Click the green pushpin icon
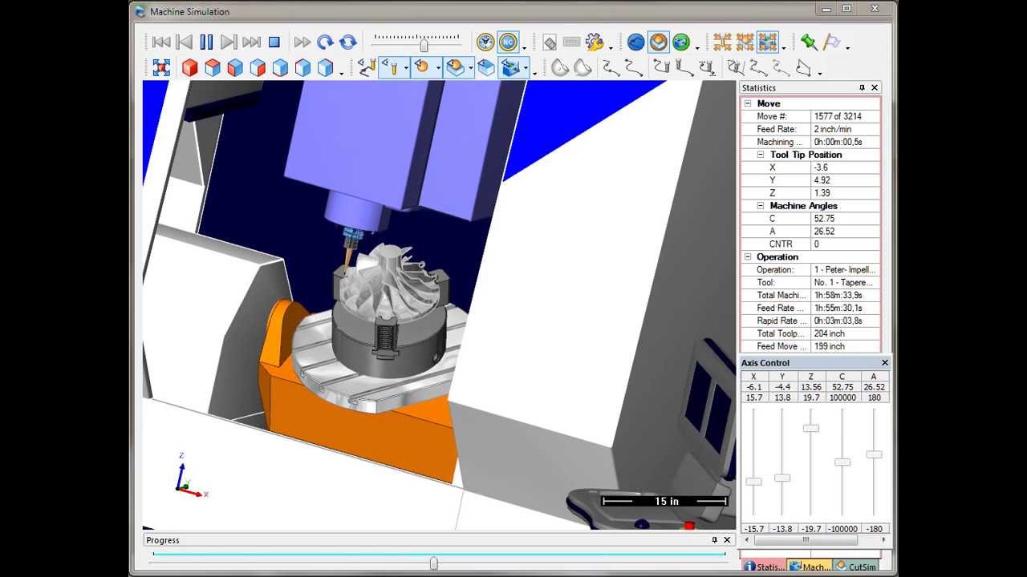The width and height of the screenshot is (1027, 577). click(808, 42)
